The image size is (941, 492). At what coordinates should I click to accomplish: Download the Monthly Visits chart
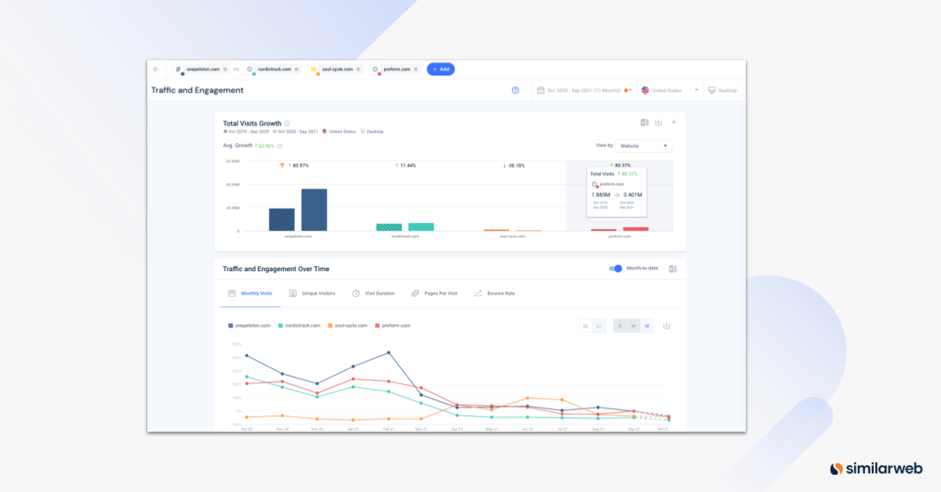(667, 325)
